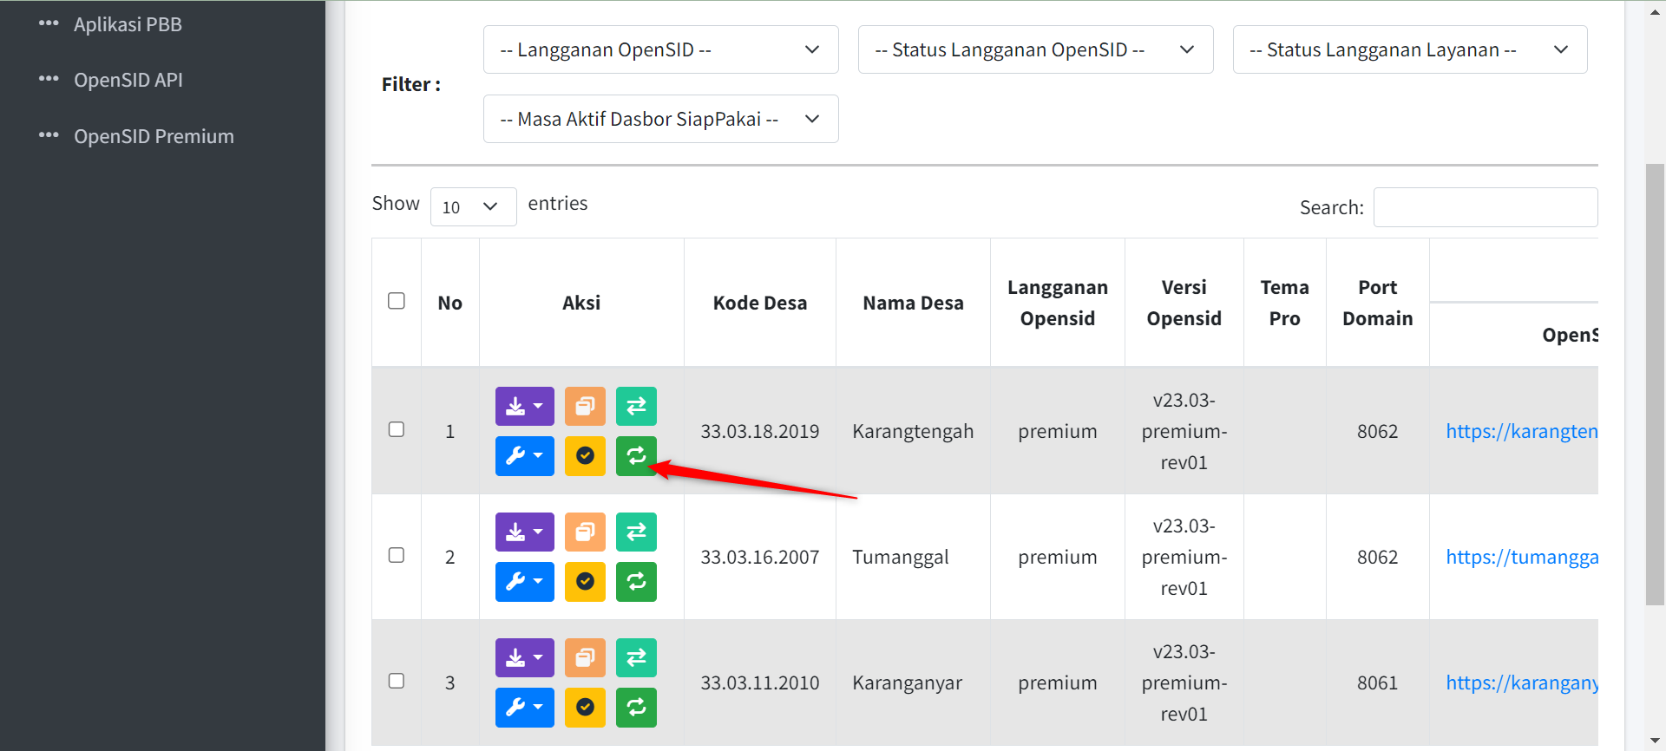Image resolution: width=1666 pixels, height=751 pixels.
Task: Open OpenSID API in the sidebar
Action: (128, 80)
